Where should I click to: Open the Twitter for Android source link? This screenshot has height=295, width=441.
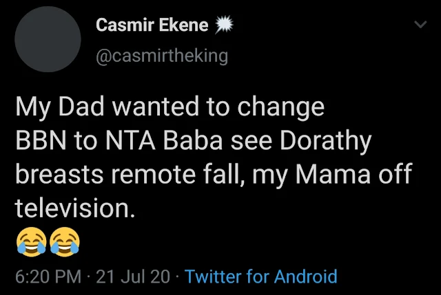tap(261, 276)
